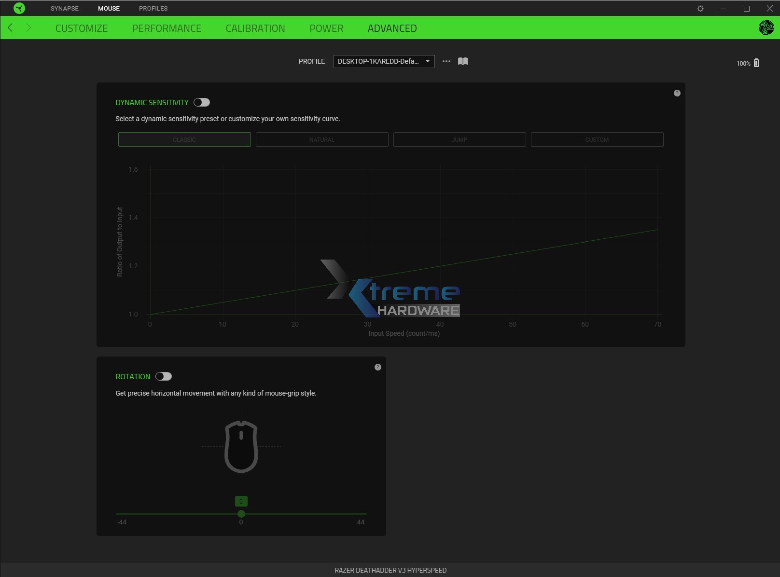Check the mouse battery indicator icon
780x577 pixels.
tap(756, 62)
